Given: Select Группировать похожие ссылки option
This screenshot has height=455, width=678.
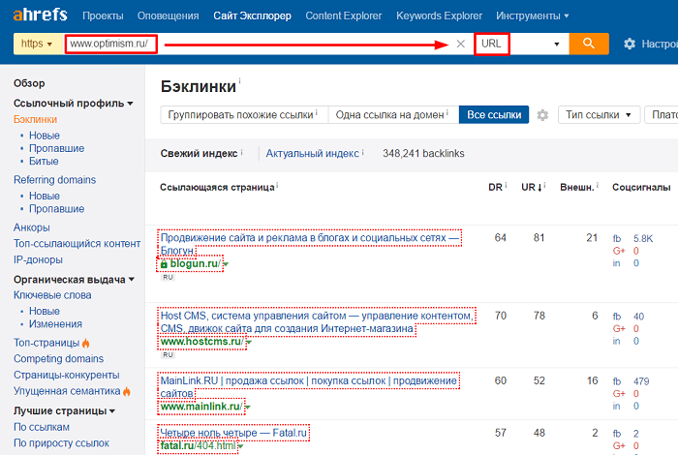Looking at the screenshot, I should (x=244, y=115).
